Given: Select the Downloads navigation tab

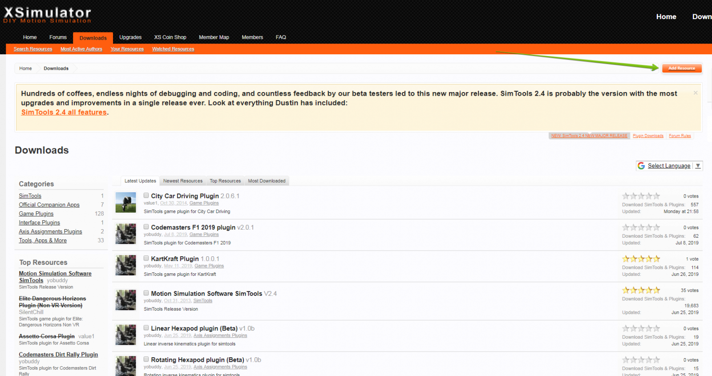Looking at the screenshot, I should click(93, 38).
